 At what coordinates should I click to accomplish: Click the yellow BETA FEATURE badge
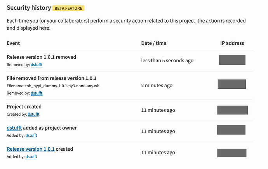[69, 8]
